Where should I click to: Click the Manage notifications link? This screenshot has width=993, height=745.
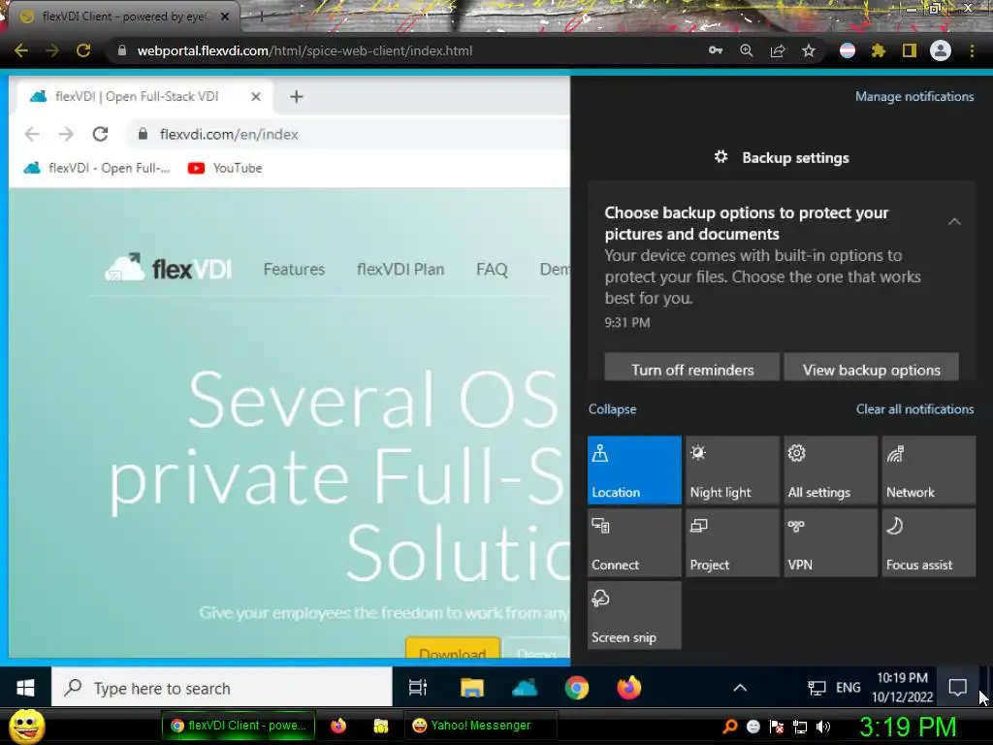[x=913, y=96]
